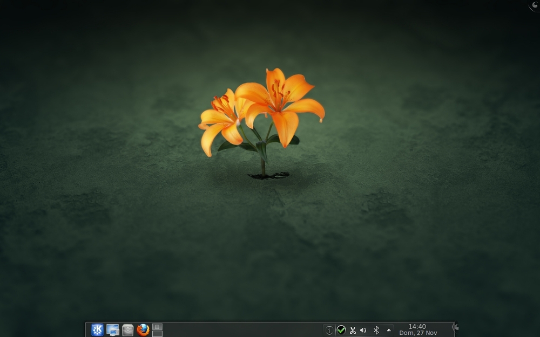The image size is (540, 337).
Task: Launch the Firefox web browser
Action: (x=143, y=330)
